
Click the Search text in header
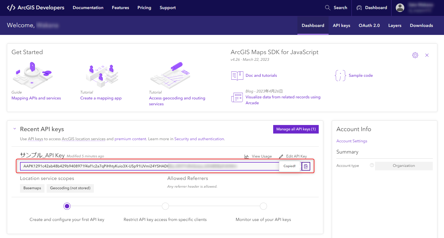340,8
